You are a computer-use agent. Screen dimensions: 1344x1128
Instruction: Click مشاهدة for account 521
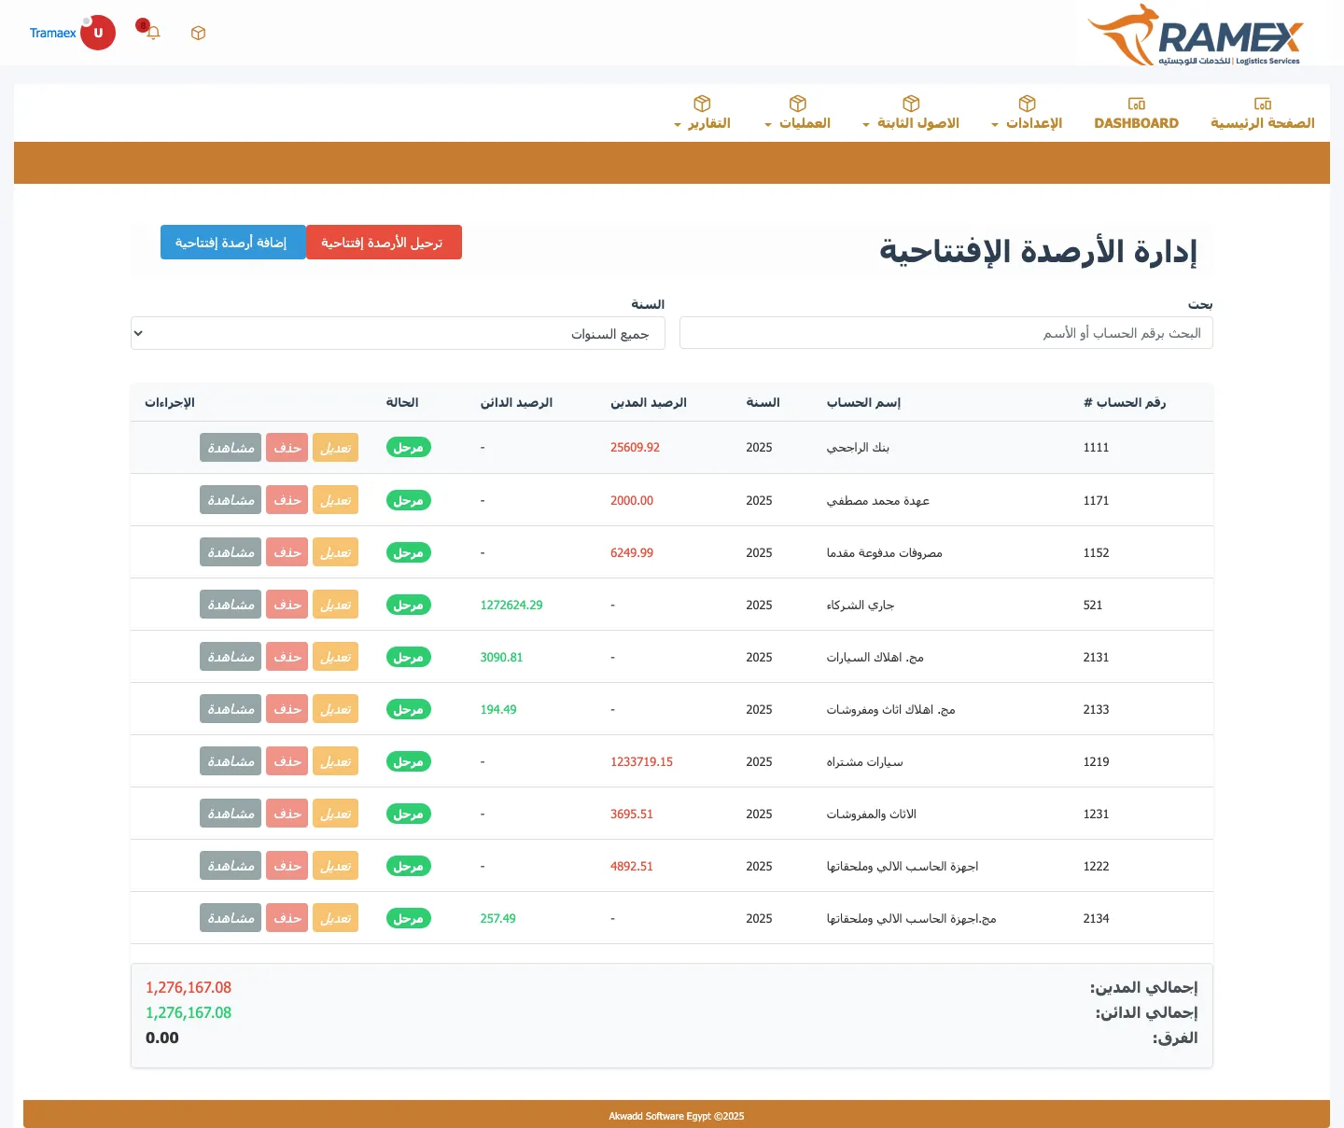tap(231, 605)
